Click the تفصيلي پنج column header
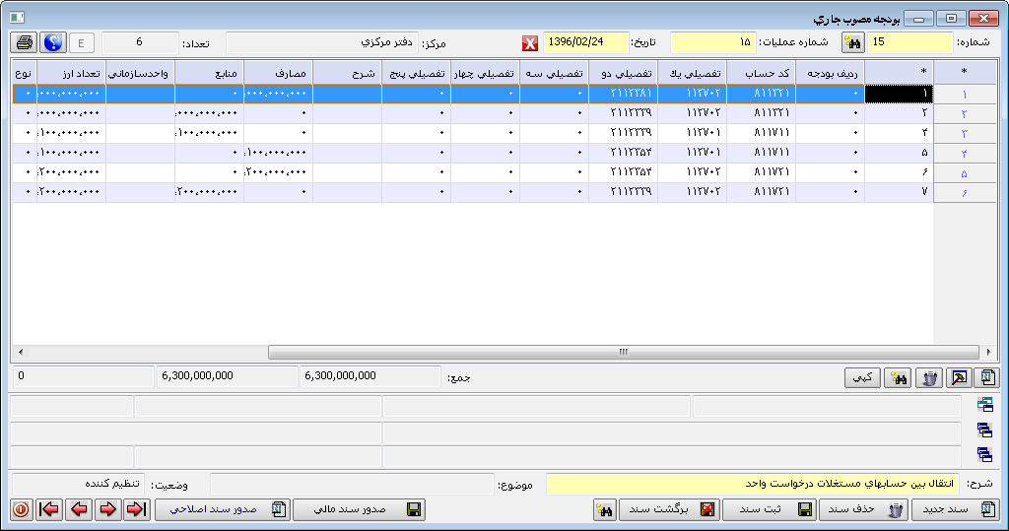Image resolution: width=1009 pixels, height=531 pixels. click(x=417, y=73)
